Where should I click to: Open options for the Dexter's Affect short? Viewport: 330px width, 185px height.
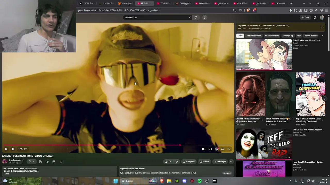[263, 120]
